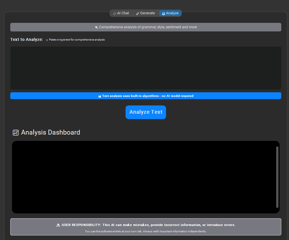Image resolution: width=289 pixels, height=240 pixels.
Task: Click the lightbulb hint icon near Text to Analyze
Action: coord(47,40)
